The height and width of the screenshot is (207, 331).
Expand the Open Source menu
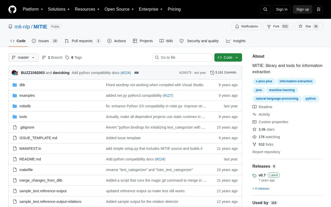click(x=119, y=9)
